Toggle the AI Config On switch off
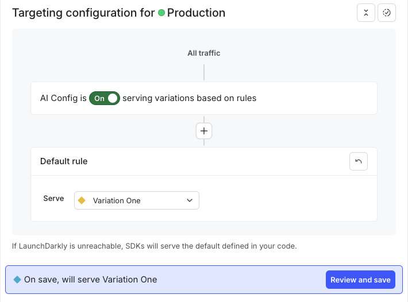Screen dimensions: 408x302 105,98
